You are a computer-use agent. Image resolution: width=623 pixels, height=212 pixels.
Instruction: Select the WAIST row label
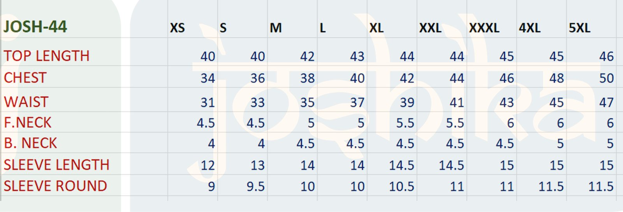click(x=26, y=102)
